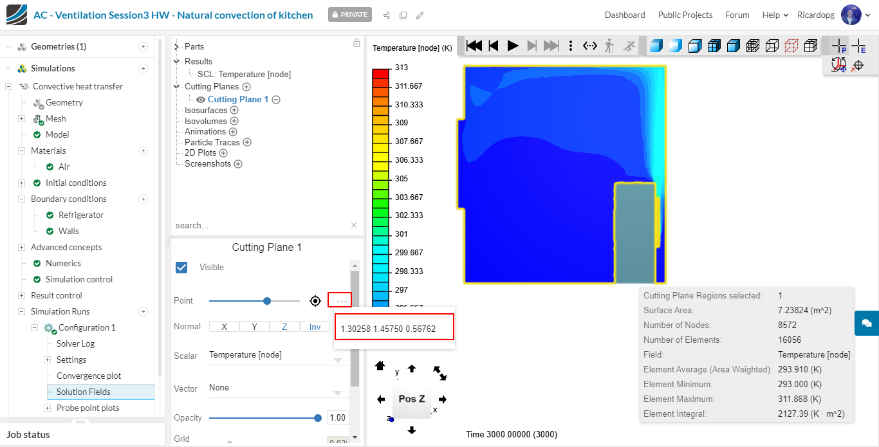Add a new isosurface filter

click(x=234, y=110)
